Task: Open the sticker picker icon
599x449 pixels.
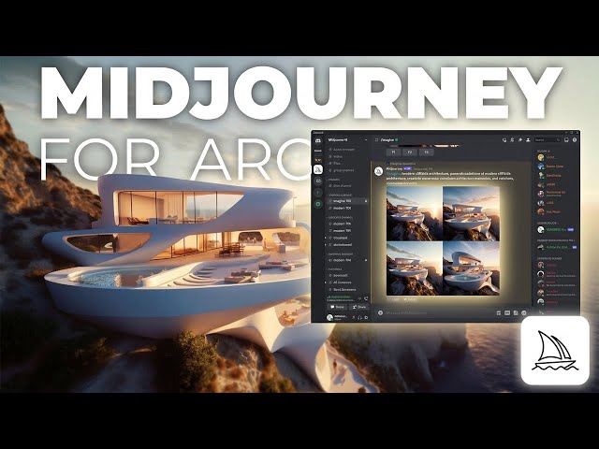Action: click(516, 312)
